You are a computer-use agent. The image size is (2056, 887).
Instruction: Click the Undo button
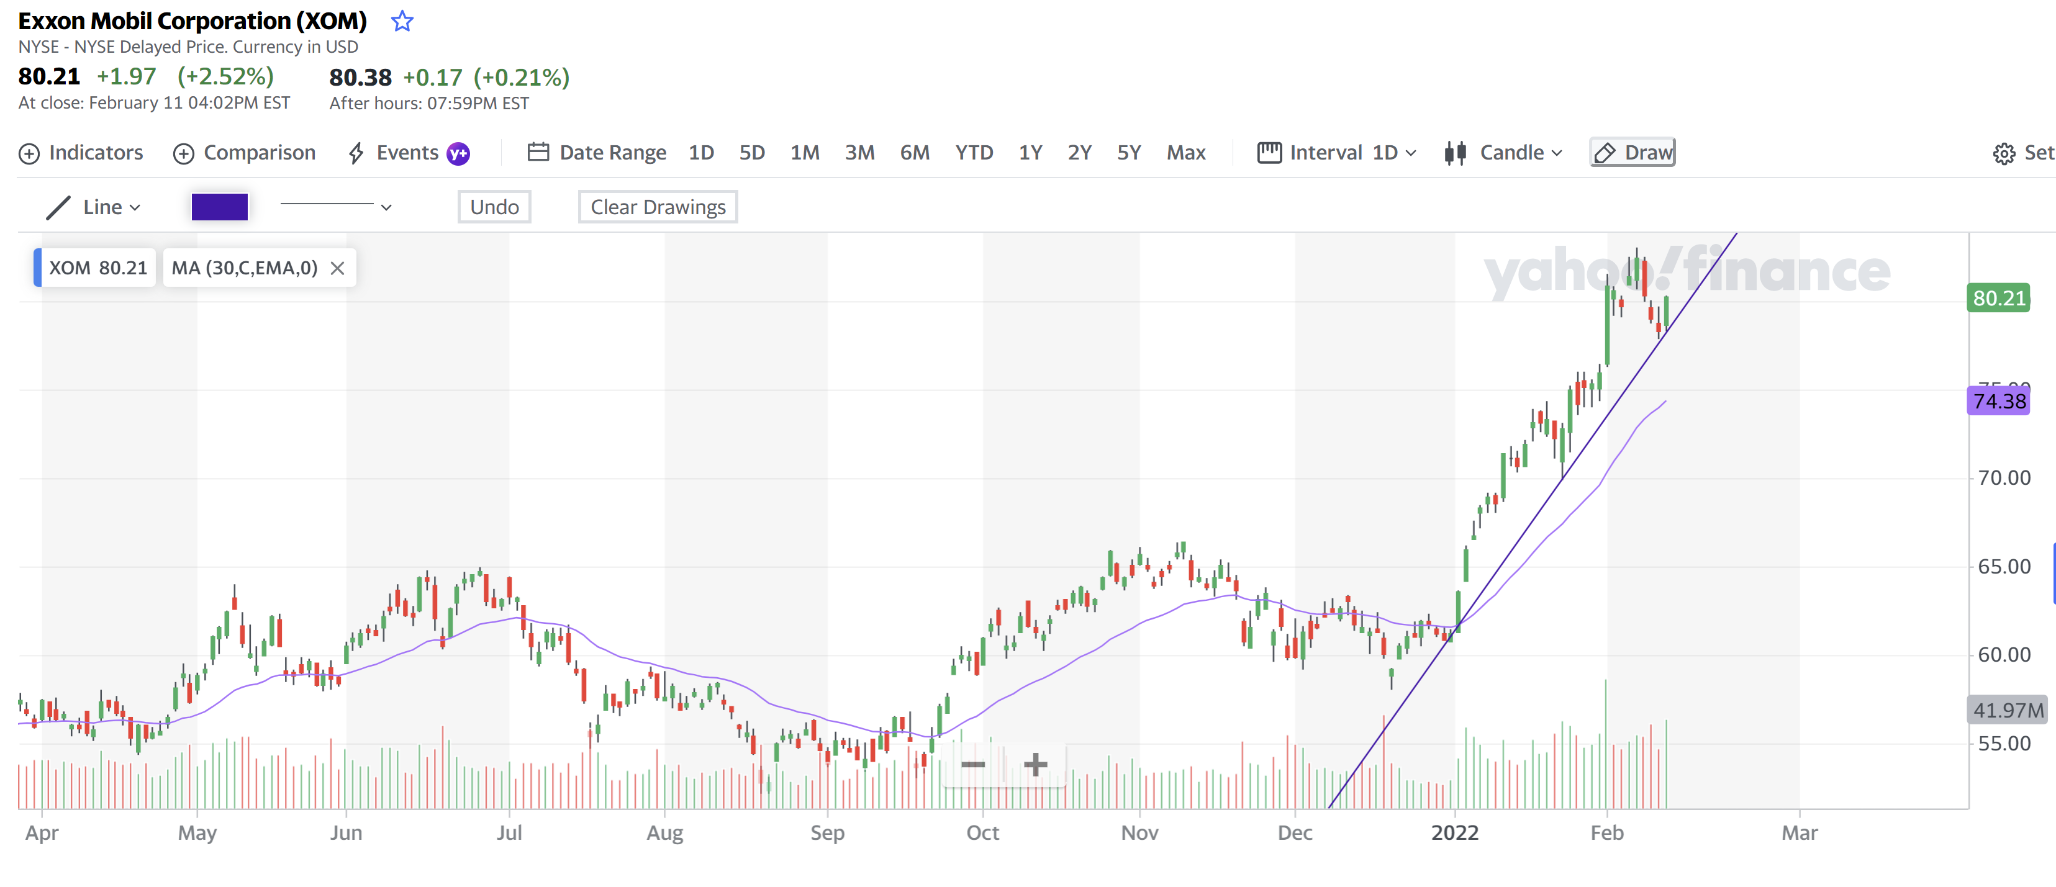pos(494,207)
